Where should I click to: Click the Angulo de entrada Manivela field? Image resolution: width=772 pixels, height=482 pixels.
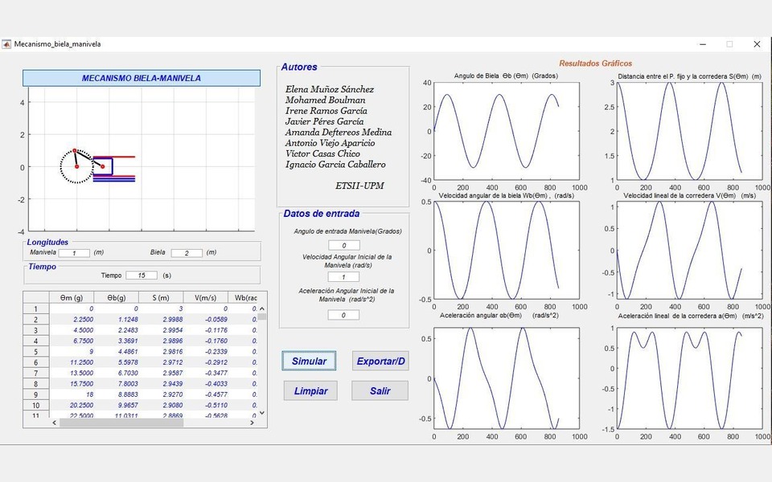pyautogui.click(x=343, y=245)
